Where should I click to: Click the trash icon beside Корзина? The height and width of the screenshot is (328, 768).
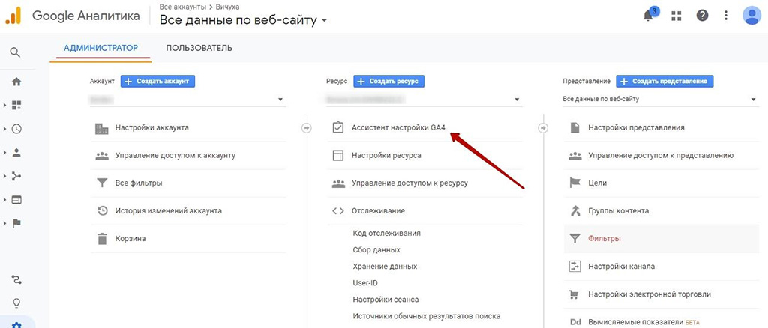[x=102, y=239]
